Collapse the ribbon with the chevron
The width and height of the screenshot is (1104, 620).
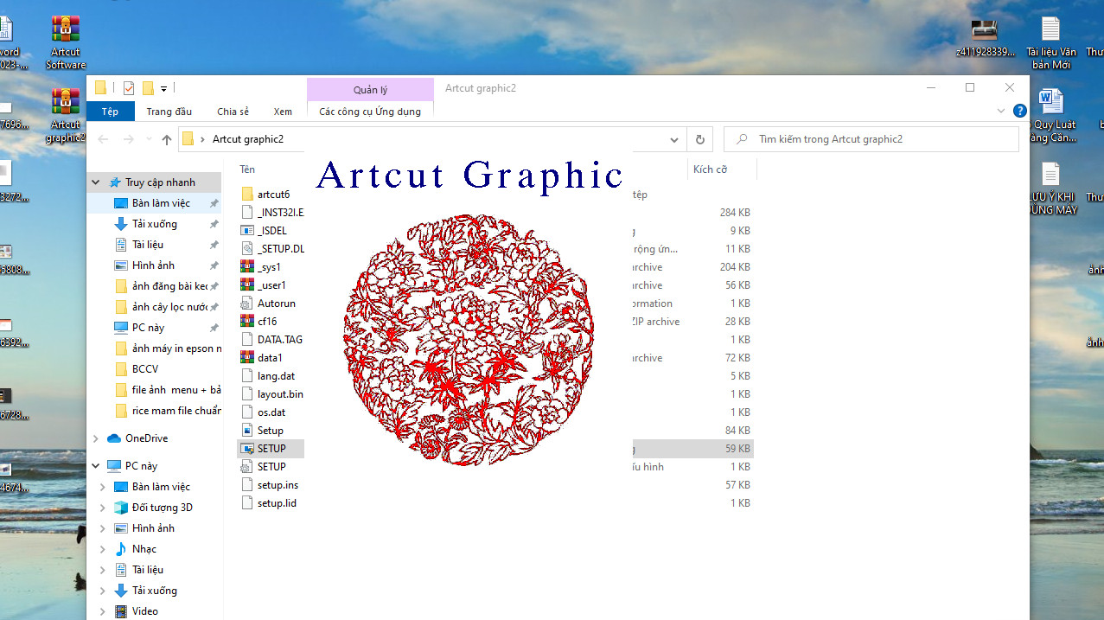1001,111
